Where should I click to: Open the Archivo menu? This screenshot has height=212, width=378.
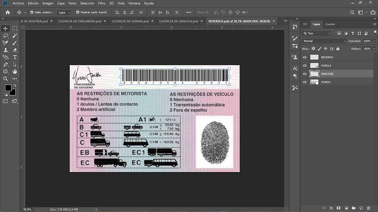coord(19,3)
